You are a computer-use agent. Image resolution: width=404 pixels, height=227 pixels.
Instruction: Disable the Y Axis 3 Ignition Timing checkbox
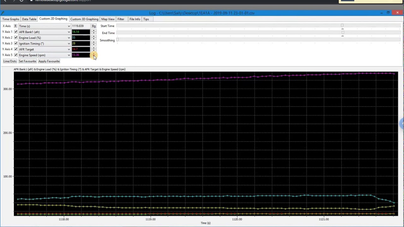[x=16, y=44]
